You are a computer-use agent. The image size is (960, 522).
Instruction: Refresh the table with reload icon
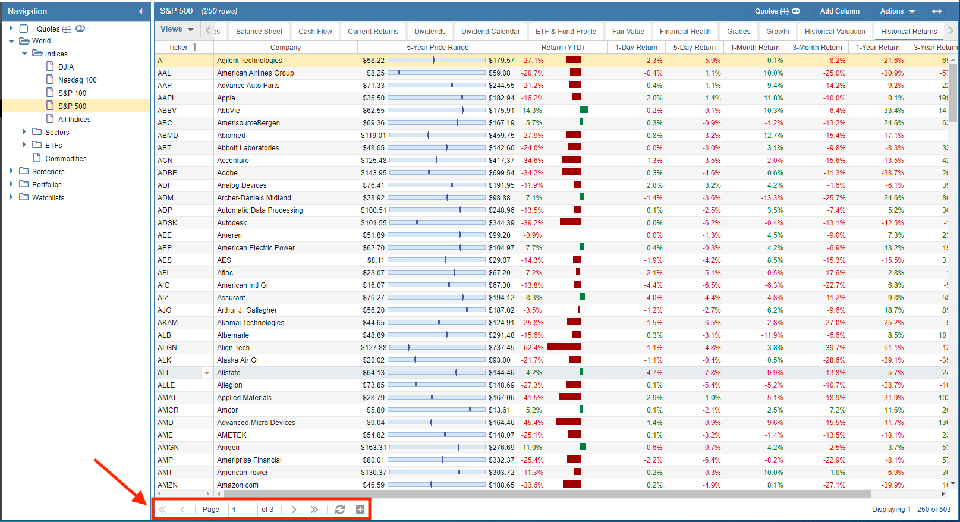pos(340,510)
